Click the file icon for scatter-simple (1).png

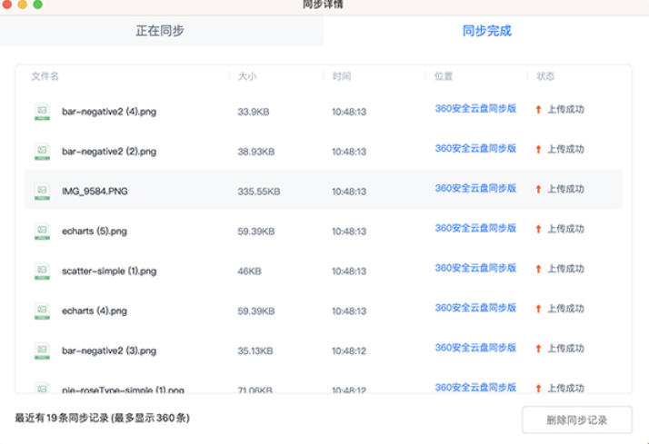pos(42,271)
